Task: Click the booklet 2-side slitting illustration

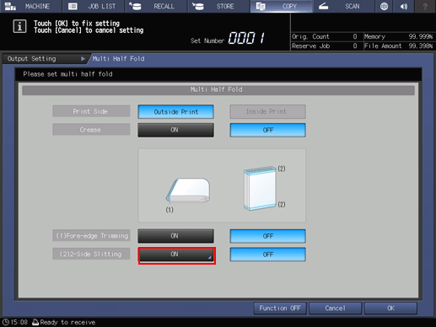Action: [260, 188]
